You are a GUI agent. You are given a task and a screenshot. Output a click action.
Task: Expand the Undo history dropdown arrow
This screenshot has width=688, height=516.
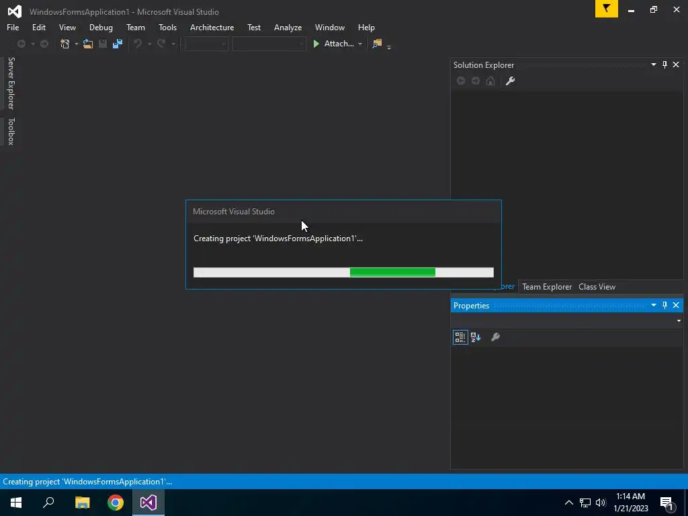pos(149,44)
